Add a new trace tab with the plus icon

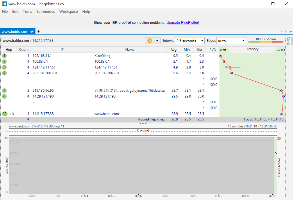(39, 31)
